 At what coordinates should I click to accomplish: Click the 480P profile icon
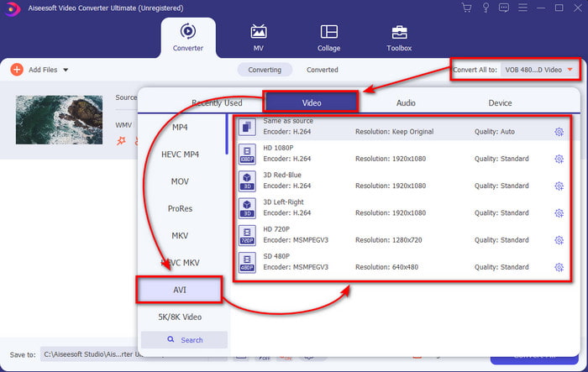pos(247,262)
